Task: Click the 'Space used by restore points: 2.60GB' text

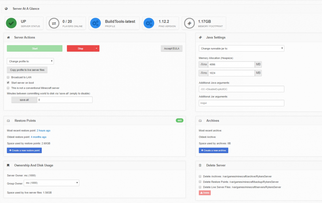Action: click(29, 143)
